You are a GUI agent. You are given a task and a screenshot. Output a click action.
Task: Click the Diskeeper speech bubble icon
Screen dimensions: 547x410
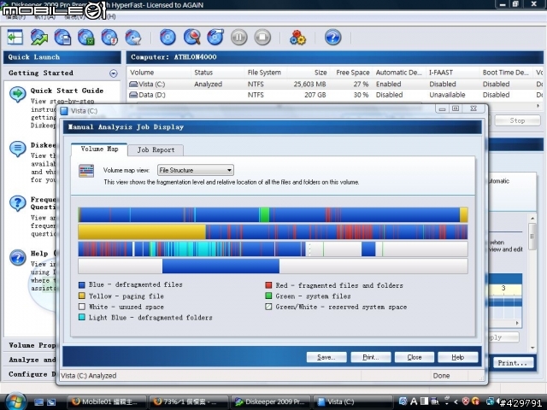17,149
